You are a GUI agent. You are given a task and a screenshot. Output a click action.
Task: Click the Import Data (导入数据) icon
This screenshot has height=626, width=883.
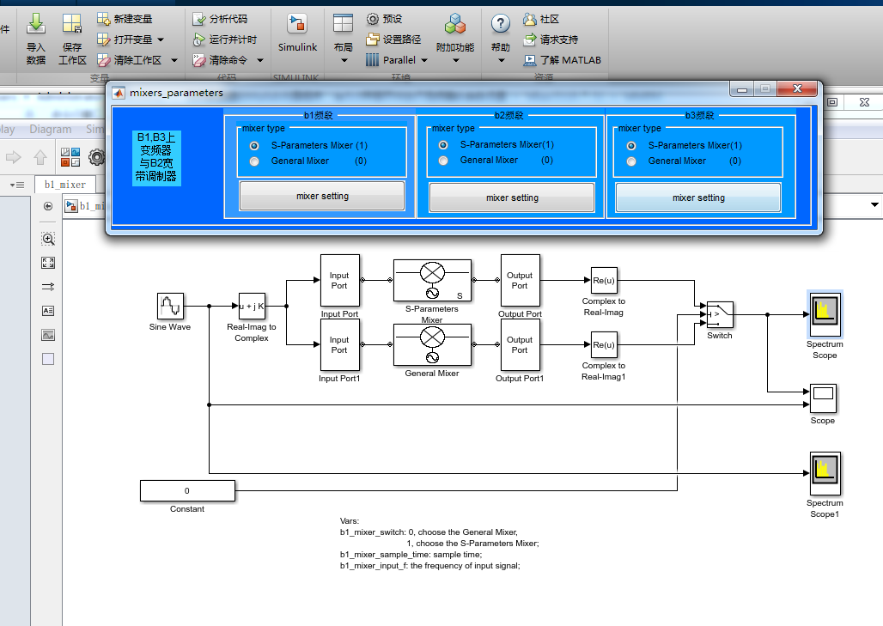pos(35,25)
